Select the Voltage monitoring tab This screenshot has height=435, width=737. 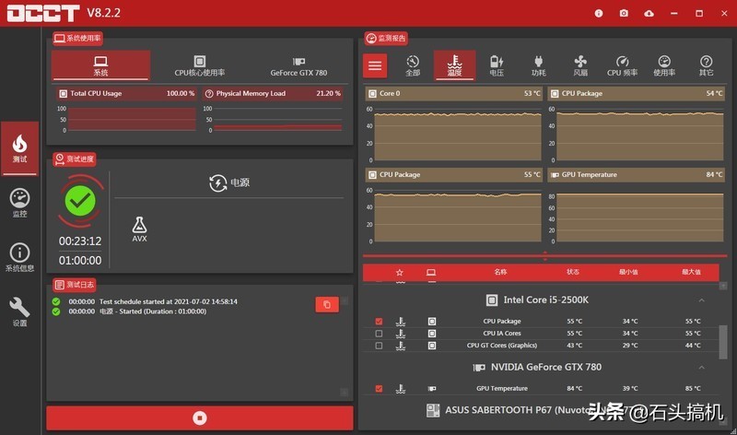[x=497, y=65]
